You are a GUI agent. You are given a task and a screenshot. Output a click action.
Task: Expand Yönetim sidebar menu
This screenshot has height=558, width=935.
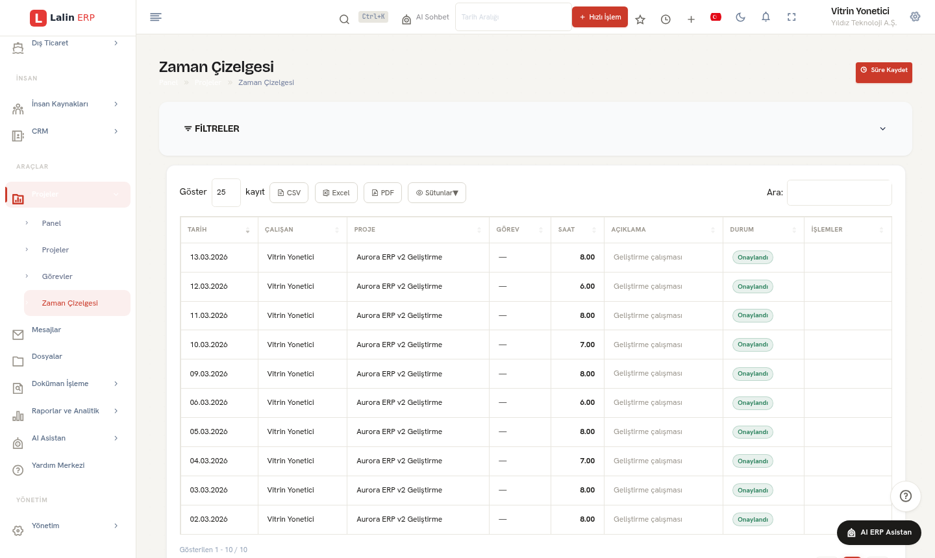pos(68,526)
